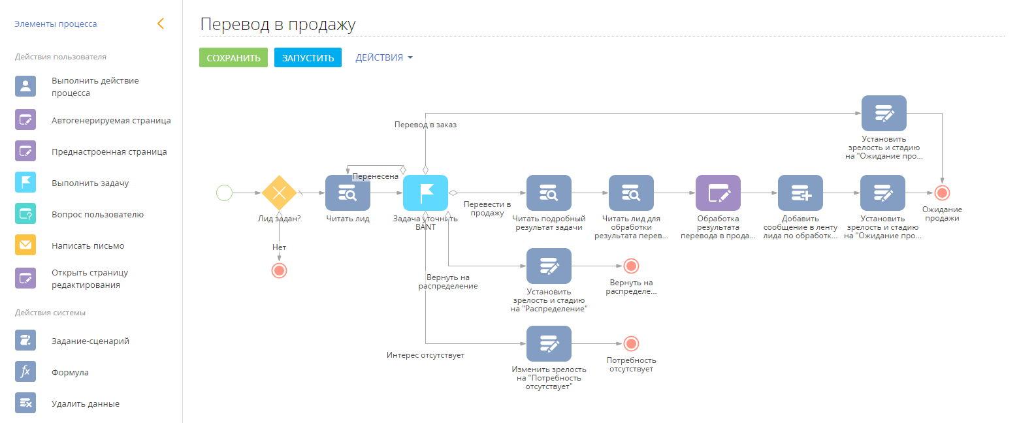The image size is (1019, 423).
Task: Click the 'Сохранить' button
Action: tap(233, 57)
